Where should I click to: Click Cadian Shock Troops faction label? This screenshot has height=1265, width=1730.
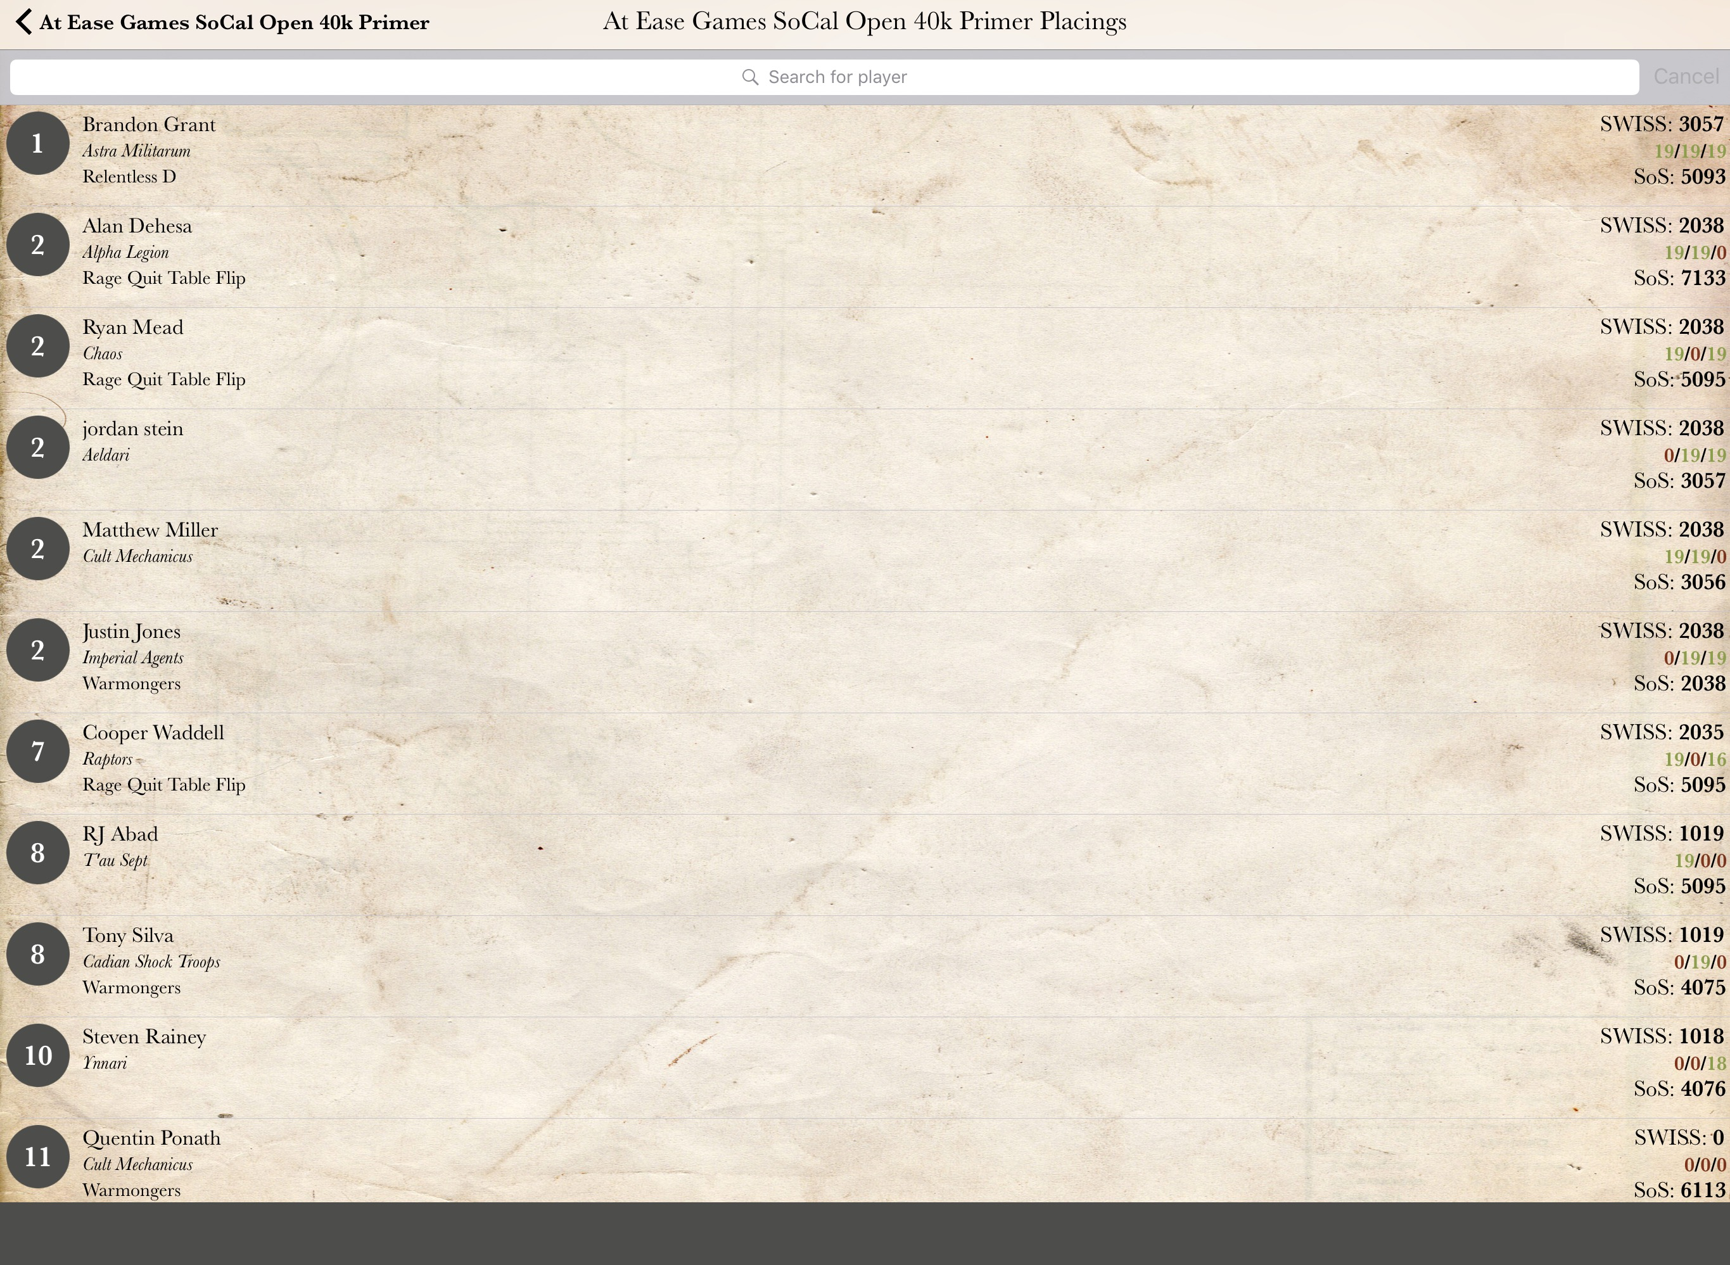(x=151, y=962)
